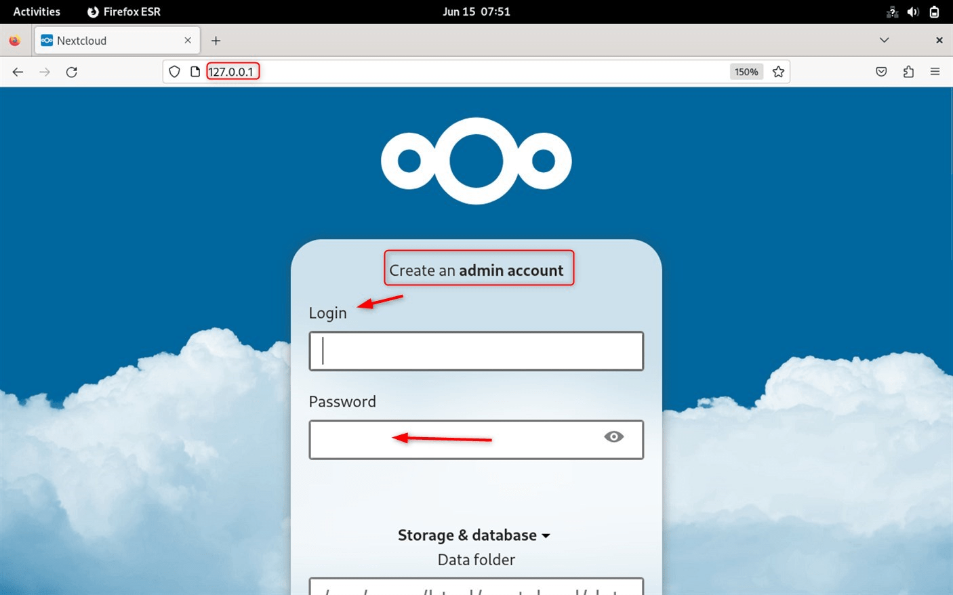Click the 'Password' field label

click(342, 401)
